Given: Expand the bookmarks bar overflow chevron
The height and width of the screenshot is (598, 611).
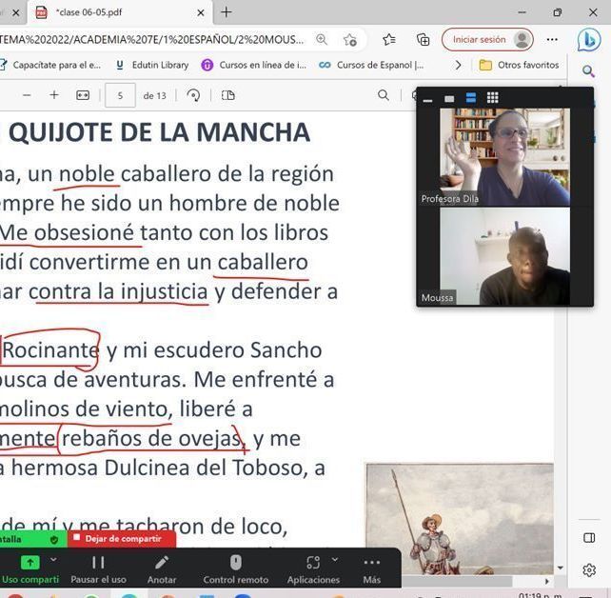Looking at the screenshot, I should click(x=458, y=66).
